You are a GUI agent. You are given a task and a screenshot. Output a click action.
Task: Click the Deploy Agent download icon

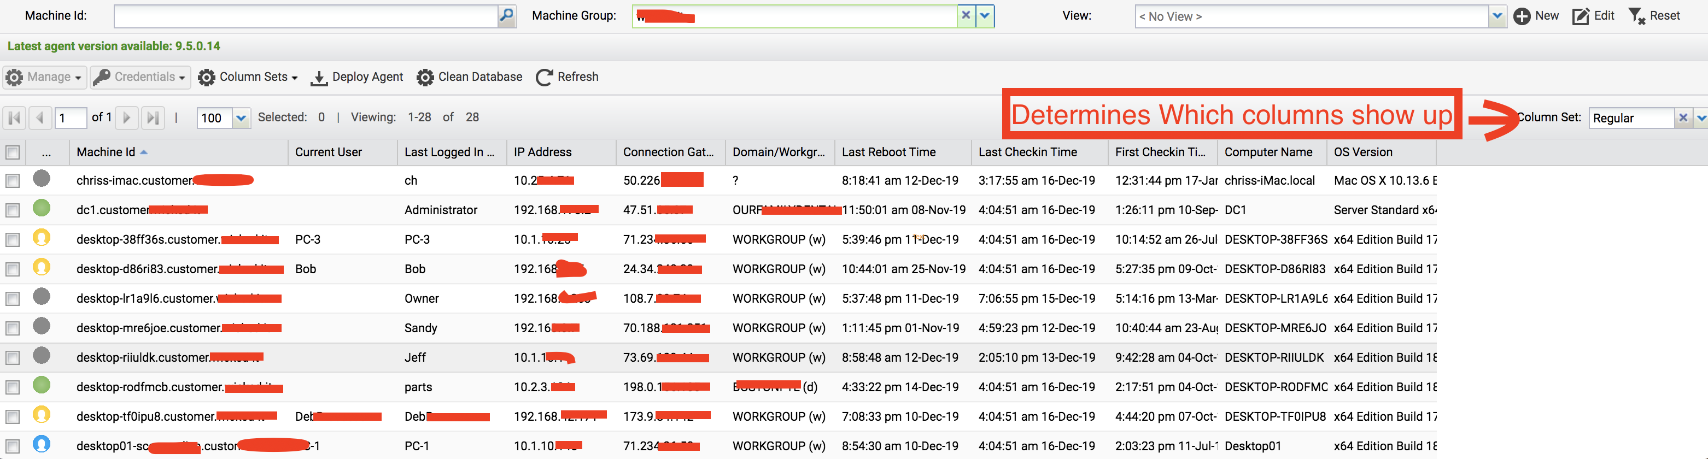pos(319,78)
